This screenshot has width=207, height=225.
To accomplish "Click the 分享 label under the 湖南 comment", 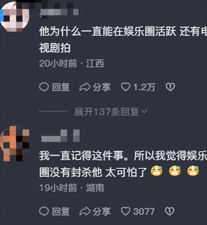I will (102, 212).
